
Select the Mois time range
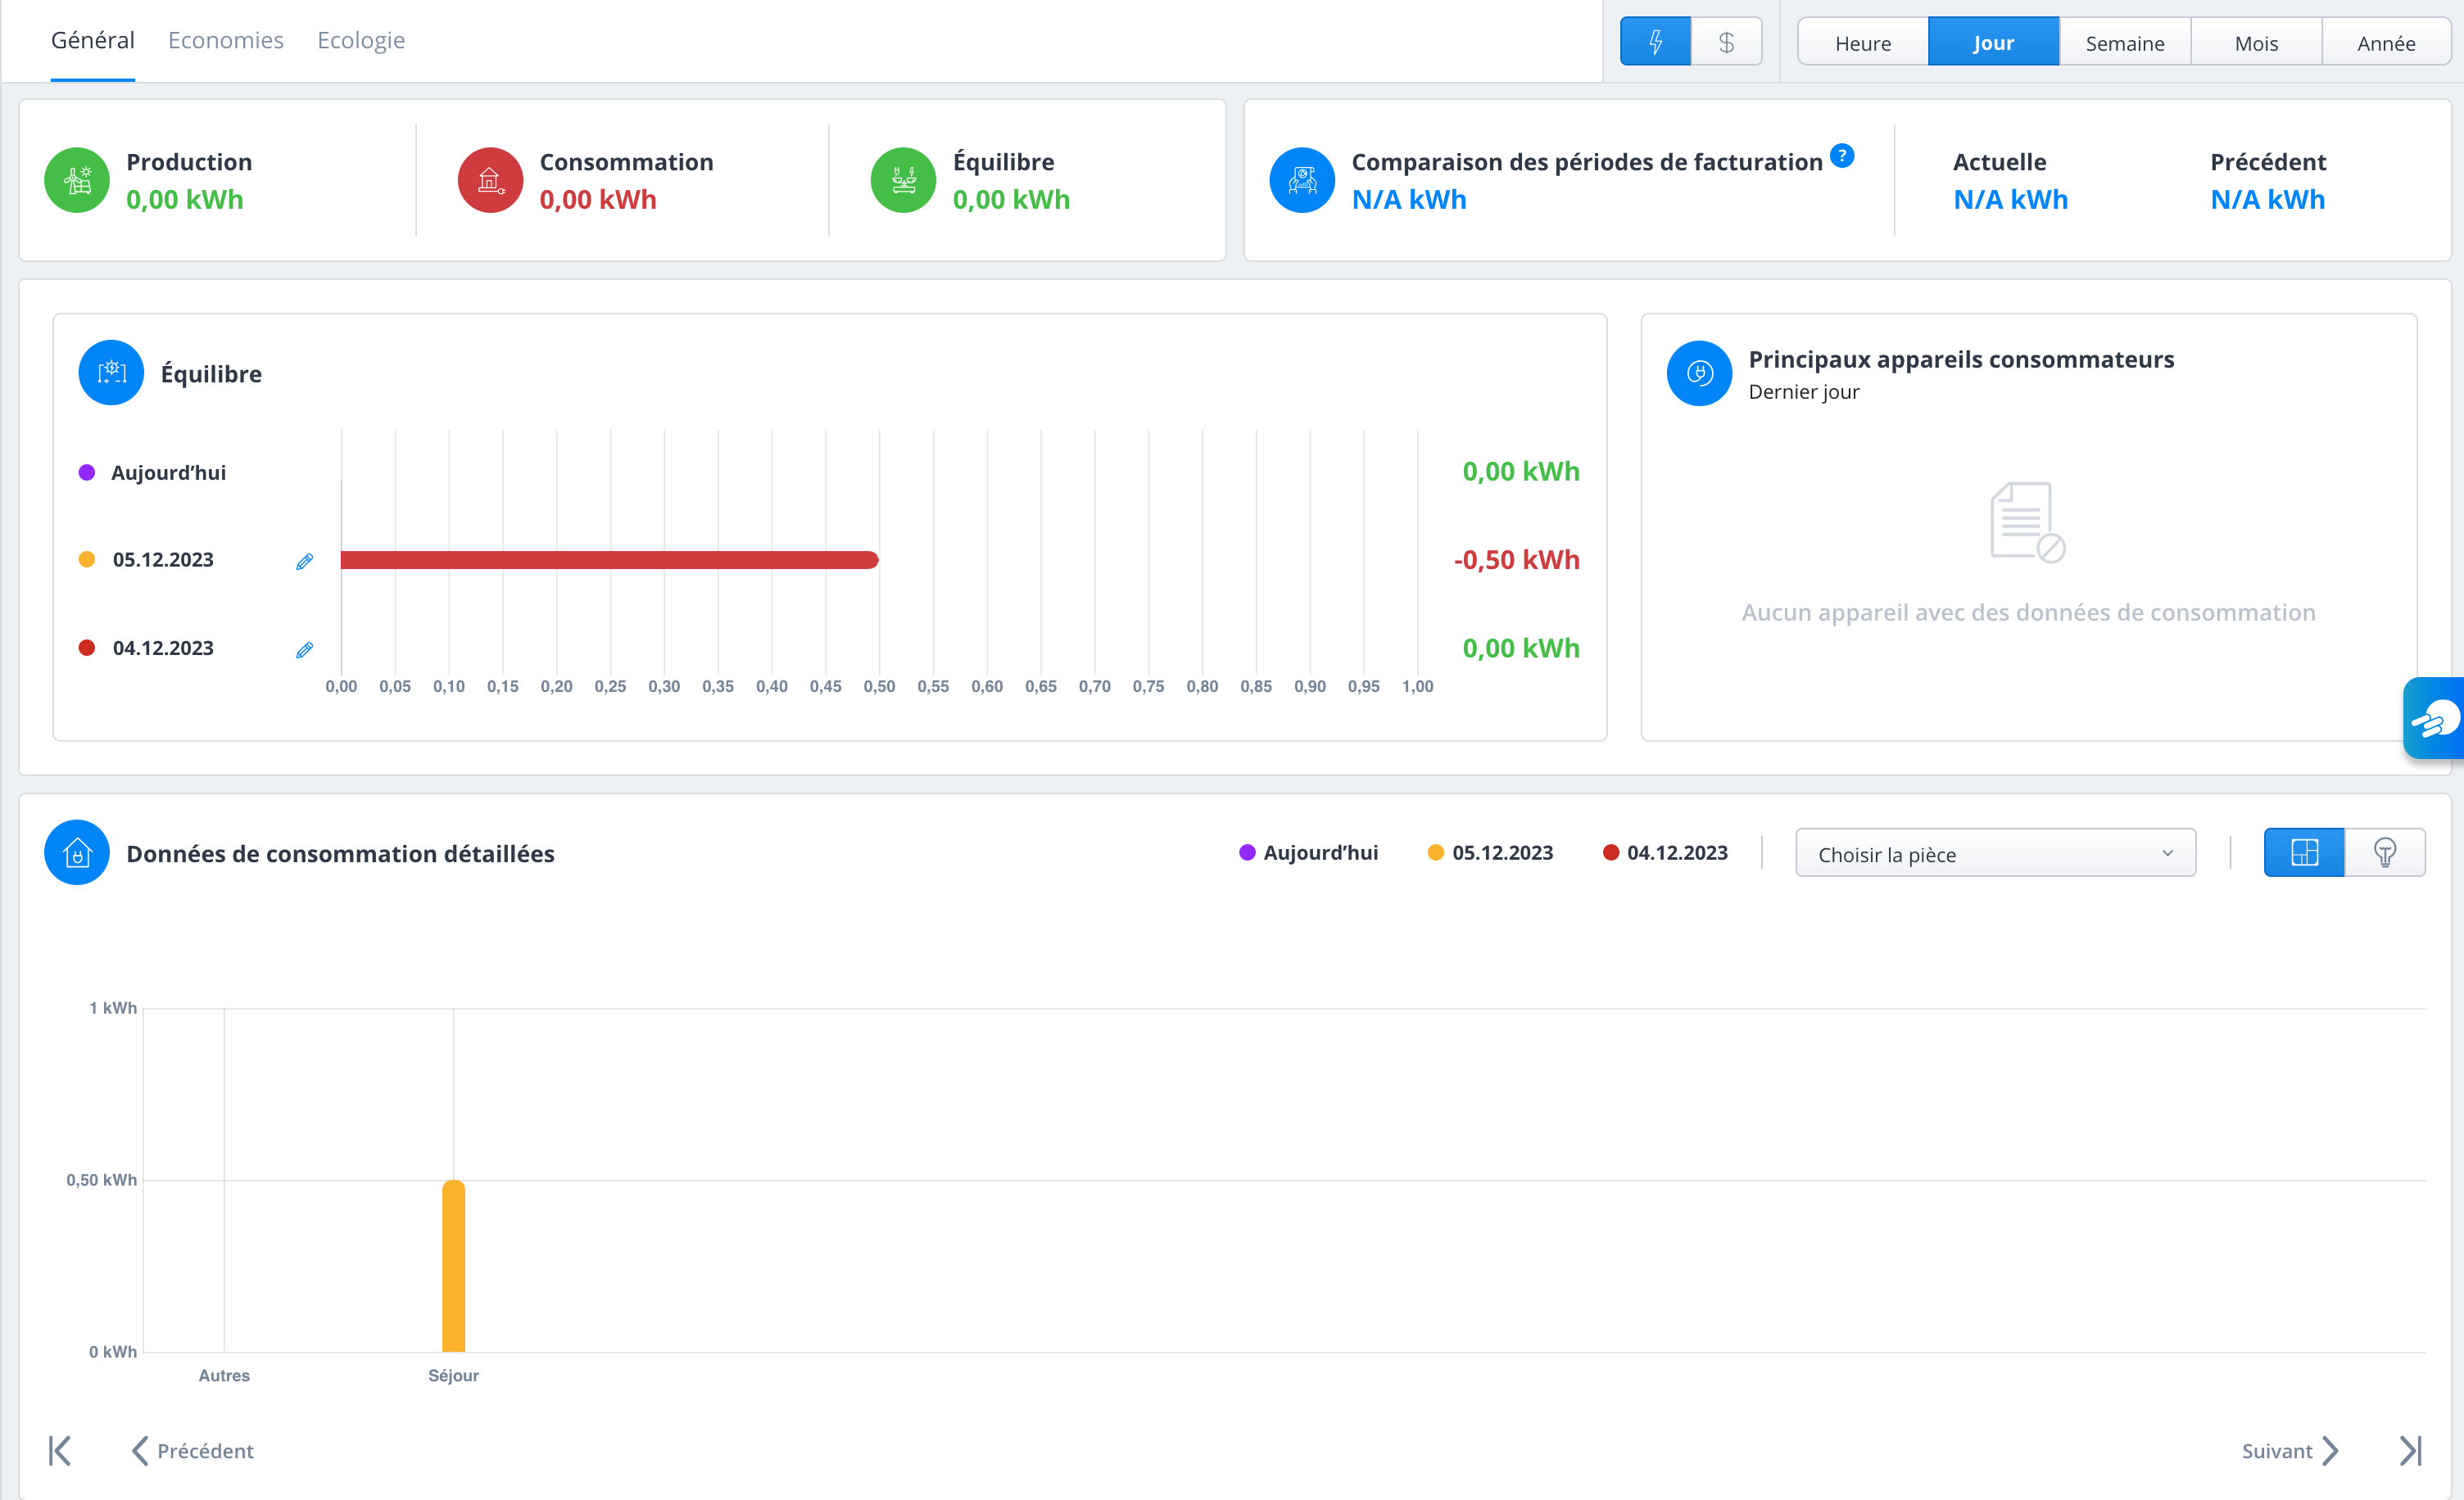point(2256,43)
